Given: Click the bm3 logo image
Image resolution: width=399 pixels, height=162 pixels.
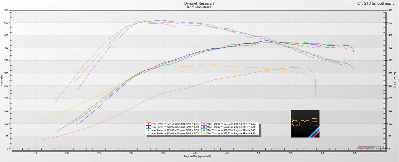Looking at the screenshot, I should (305, 124).
